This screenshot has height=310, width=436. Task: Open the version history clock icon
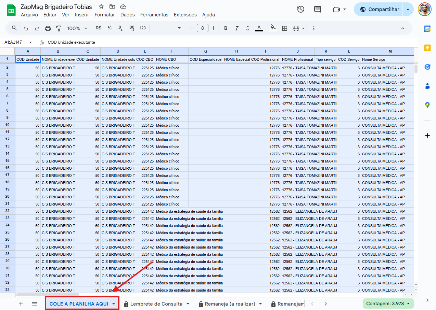click(x=300, y=10)
